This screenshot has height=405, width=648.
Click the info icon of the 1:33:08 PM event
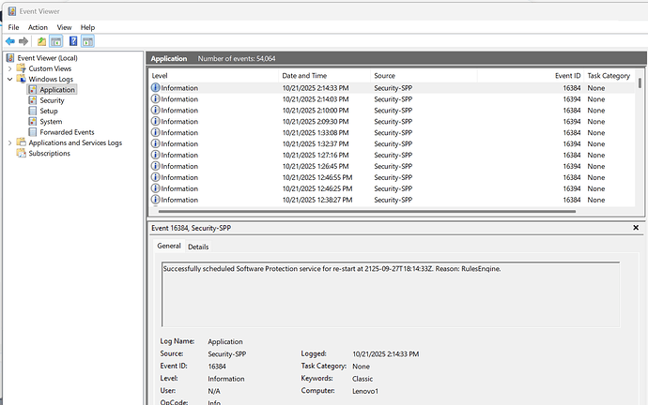tap(155, 132)
